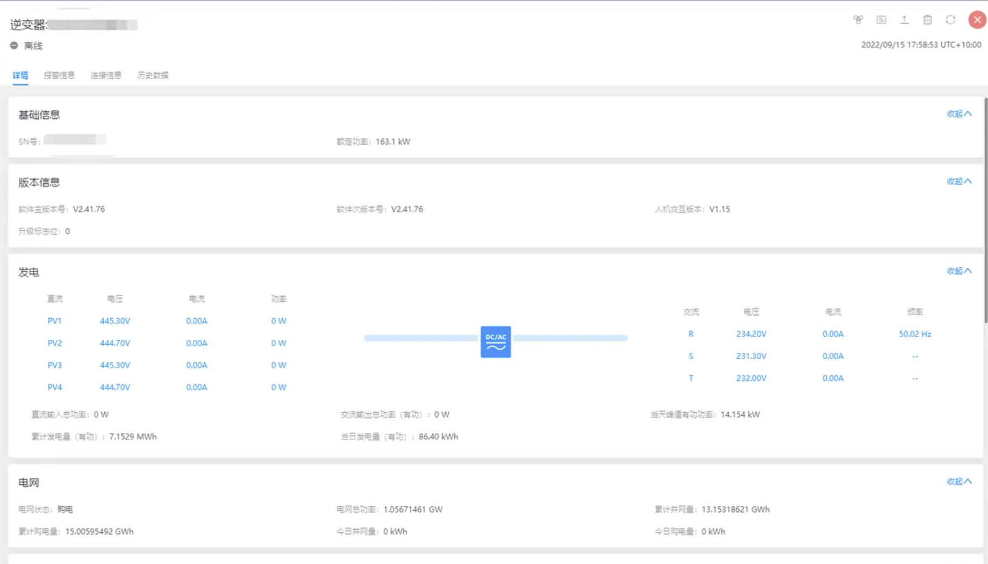
Task: Click the 累计购电量 value 15.00595492 GWh
Action: tap(99, 531)
